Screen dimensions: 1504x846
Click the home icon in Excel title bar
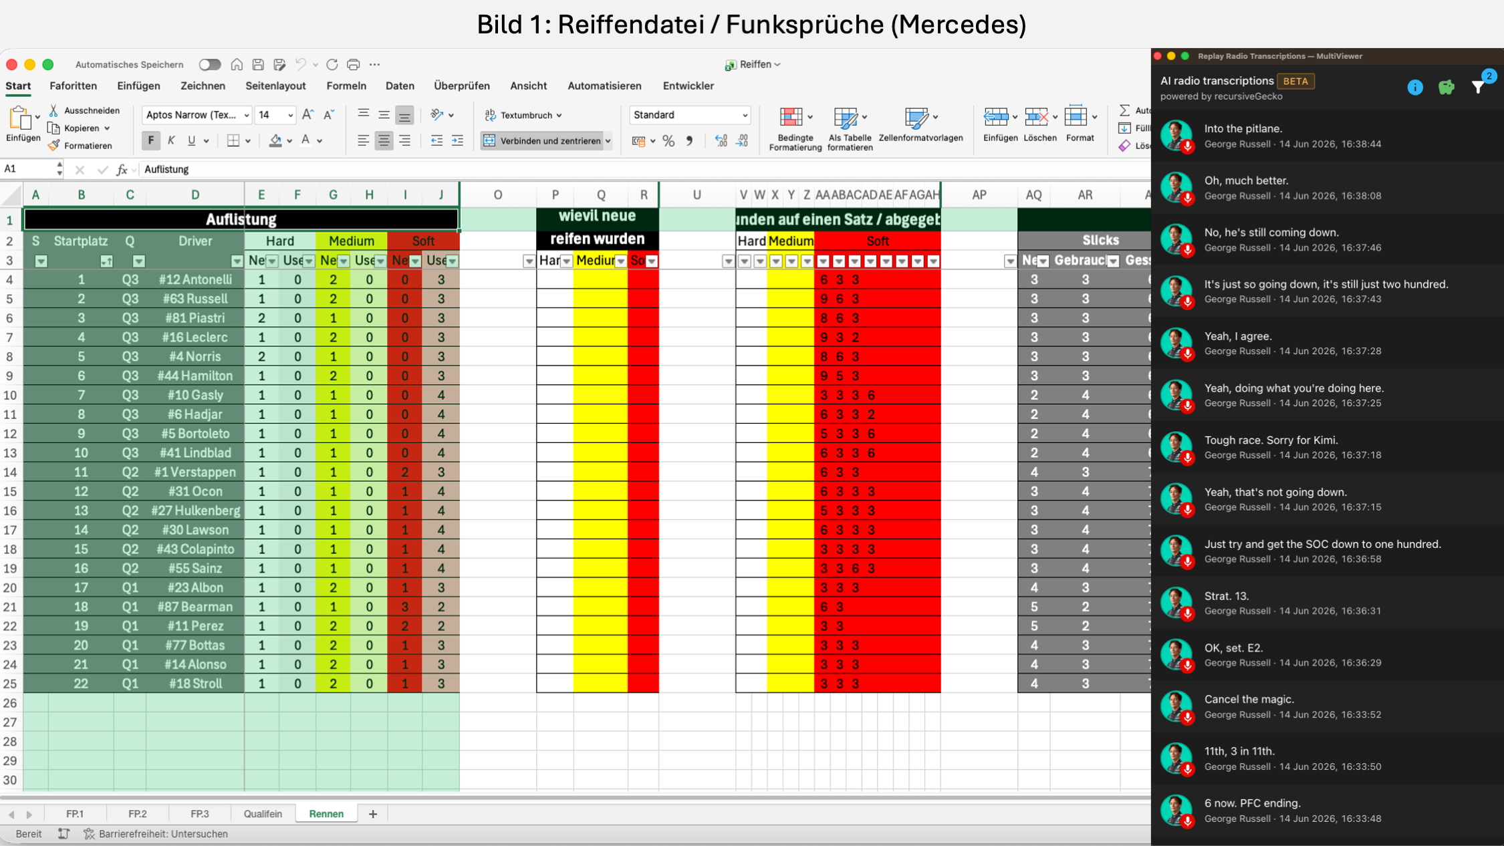[237, 65]
